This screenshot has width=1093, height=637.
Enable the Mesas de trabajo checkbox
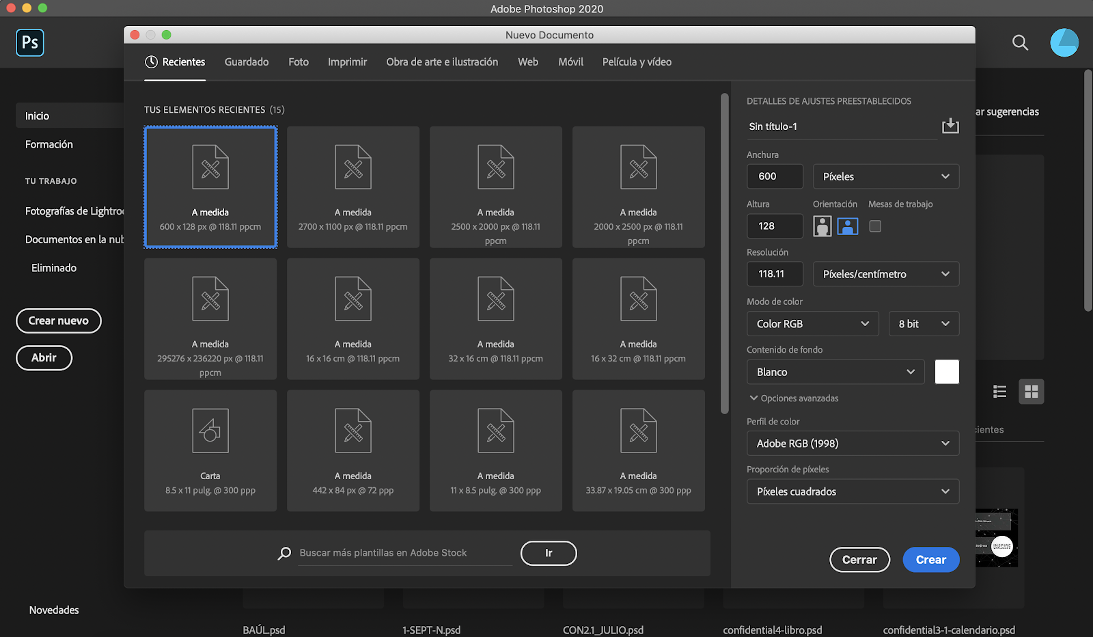pos(875,226)
